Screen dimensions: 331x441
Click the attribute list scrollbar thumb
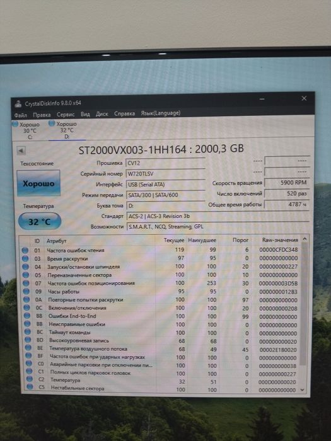(x=303, y=305)
